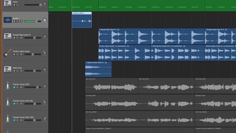
Task: Solo the Classic Vocal LEAD TRPL track
Action: point(17,120)
